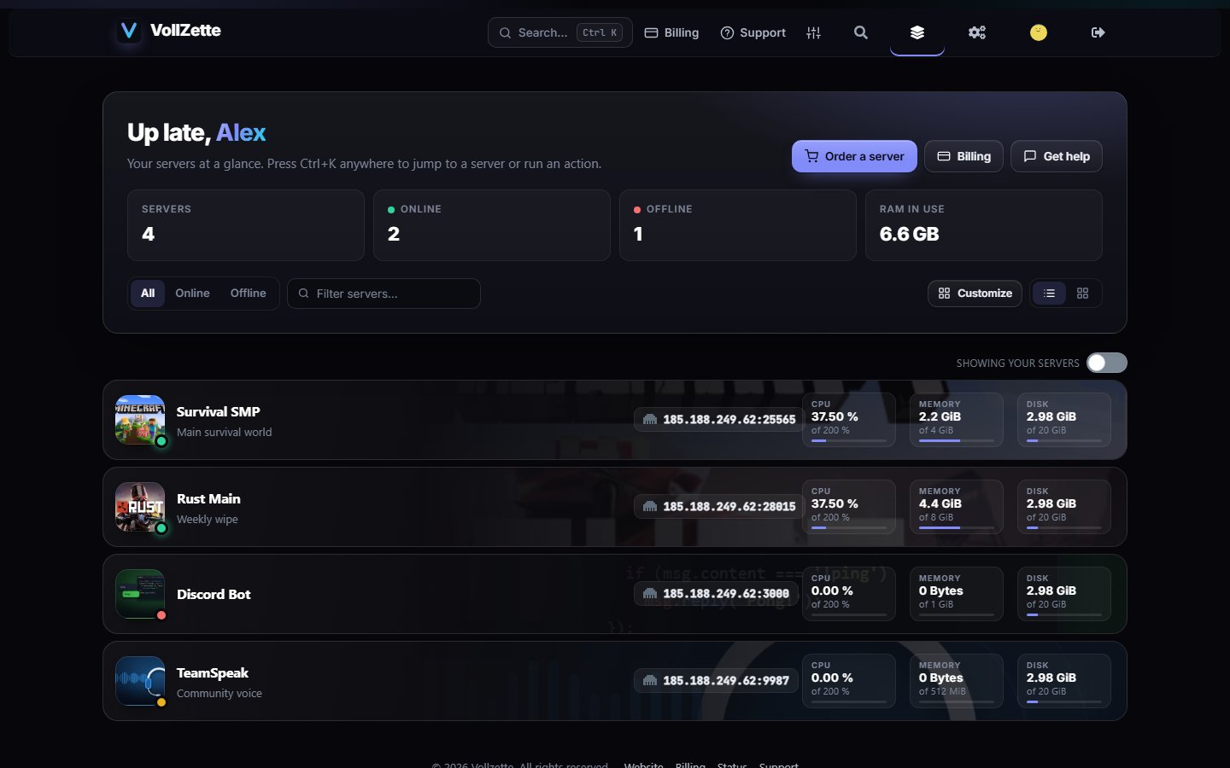The height and width of the screenshot is (768, 1230).
Task: Select the All servers filter tab
Action: tap(148, 294)
